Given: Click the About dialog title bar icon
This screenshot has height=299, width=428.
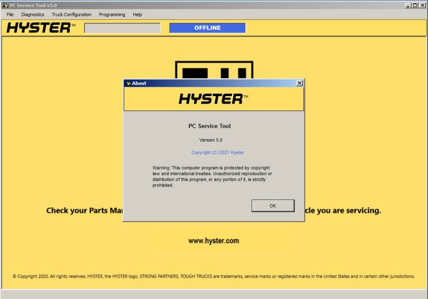Looking at the screenshot, I should [x=128, y=83].
